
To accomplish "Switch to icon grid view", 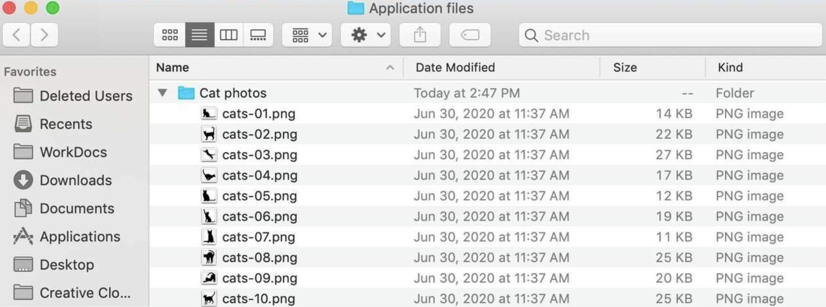I will coord(170,35).
